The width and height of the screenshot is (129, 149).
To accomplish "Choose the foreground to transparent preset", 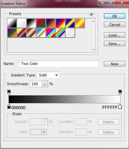I will (21, 23).
